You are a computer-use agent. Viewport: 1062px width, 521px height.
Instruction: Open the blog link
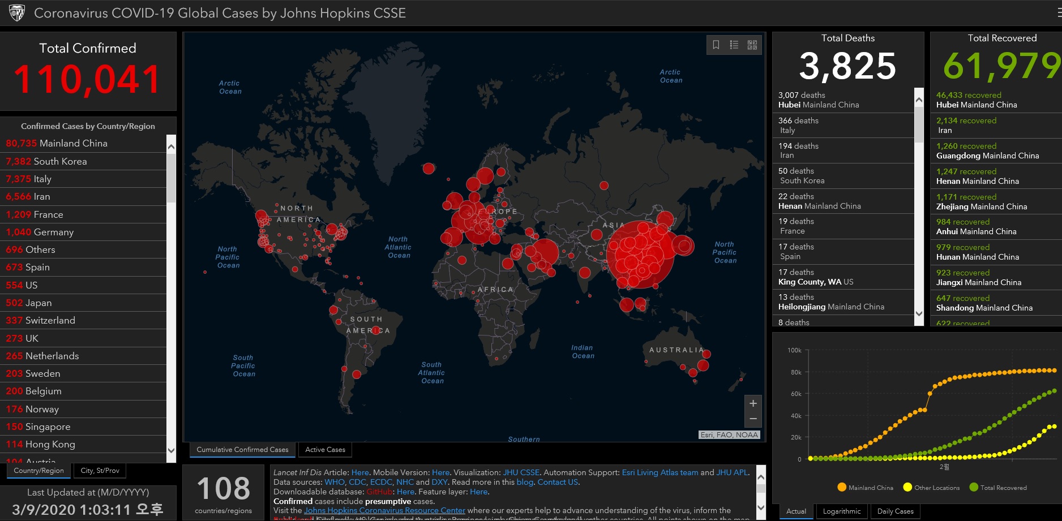tap(525, 482)
